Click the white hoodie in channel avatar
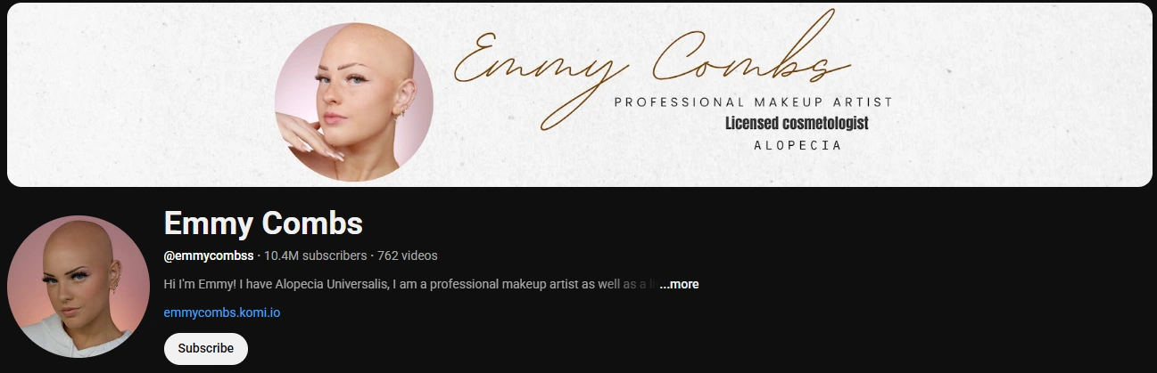This screenshot has width=1157, height=373. click(45, 337)
